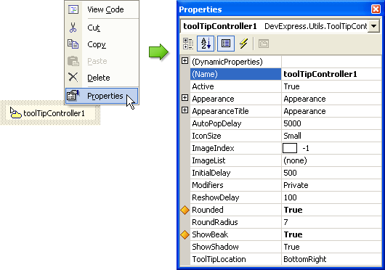Image resolution: width=385 pixels, height=270 pixels.
Task: Sort properties alphabetically with A-Z button
Action: click(x=206, y=44)
